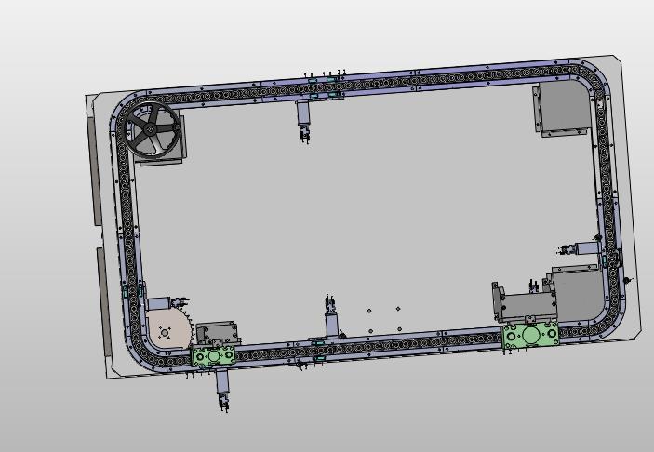Select the sensor bracket standing above bottom rail center

point(331,317)
